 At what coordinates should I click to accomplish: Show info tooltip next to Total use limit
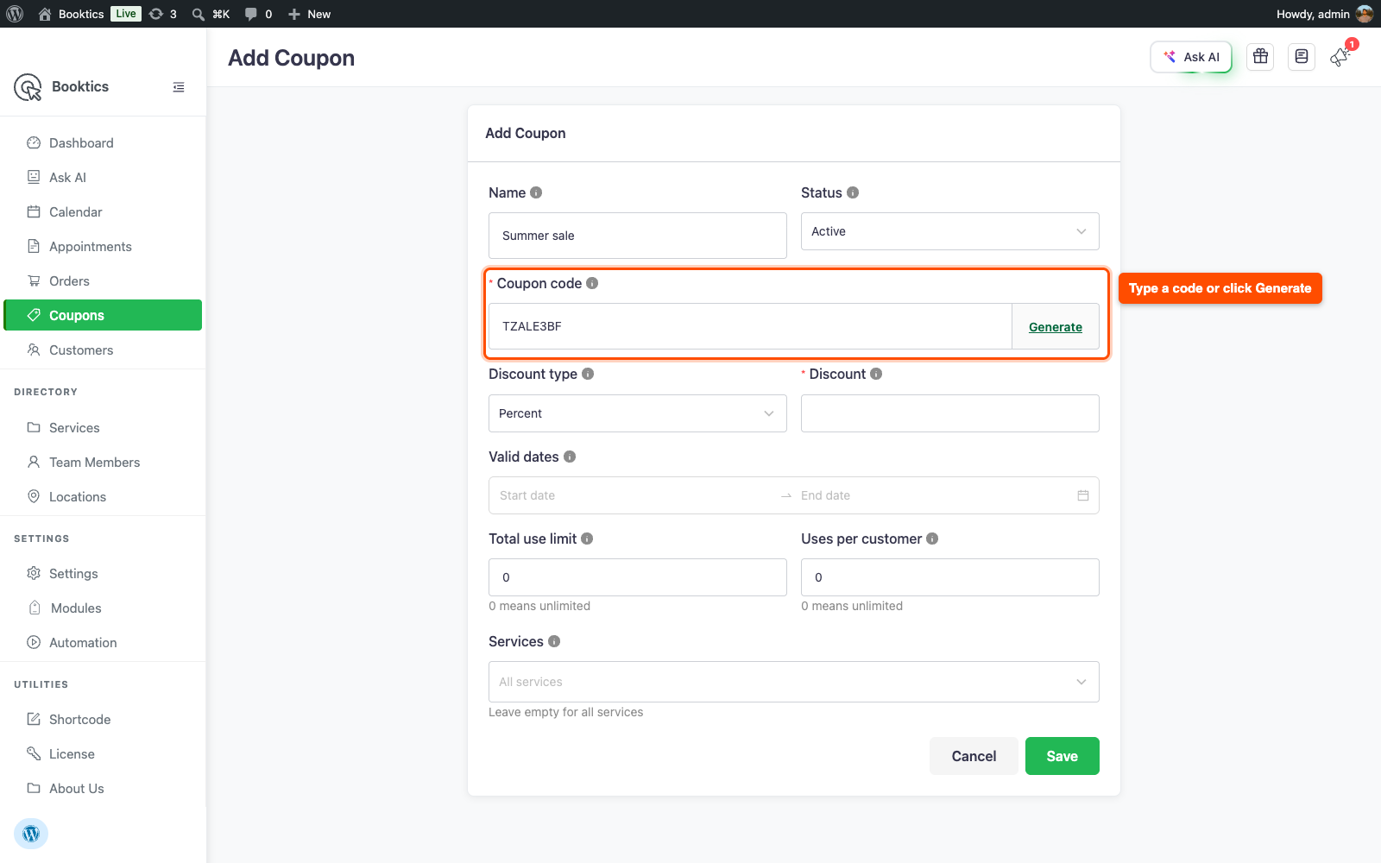click(x=587, y=539)
